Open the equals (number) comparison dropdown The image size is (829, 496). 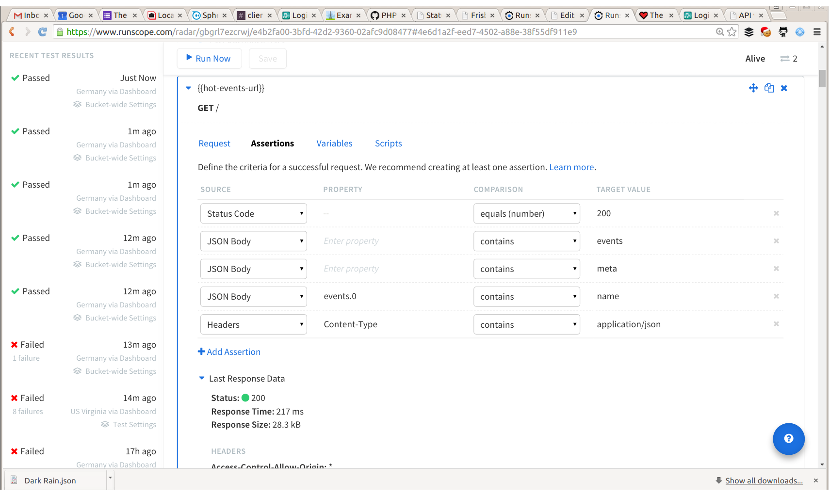click(x=527, y=213)
